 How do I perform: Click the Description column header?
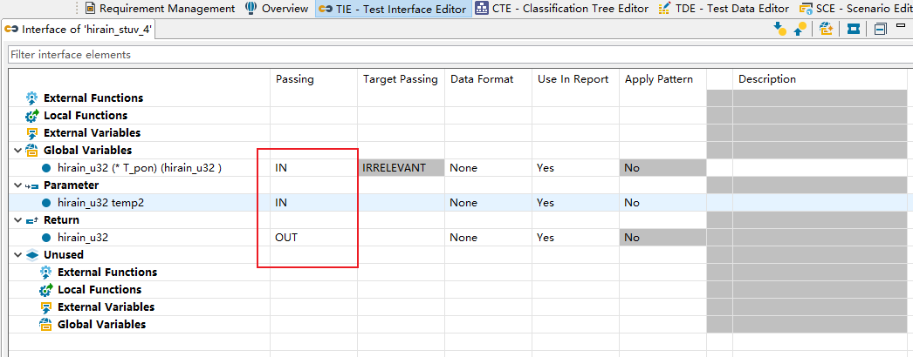click(820, 79)
